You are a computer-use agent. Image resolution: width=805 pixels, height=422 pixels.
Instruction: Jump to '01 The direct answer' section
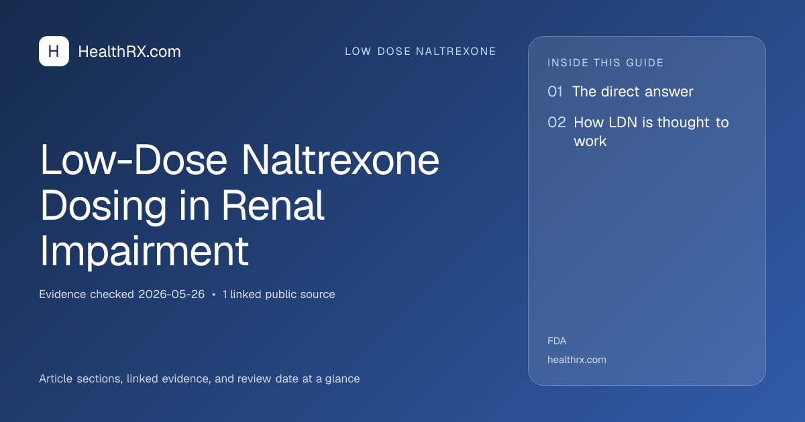(621, 92)
